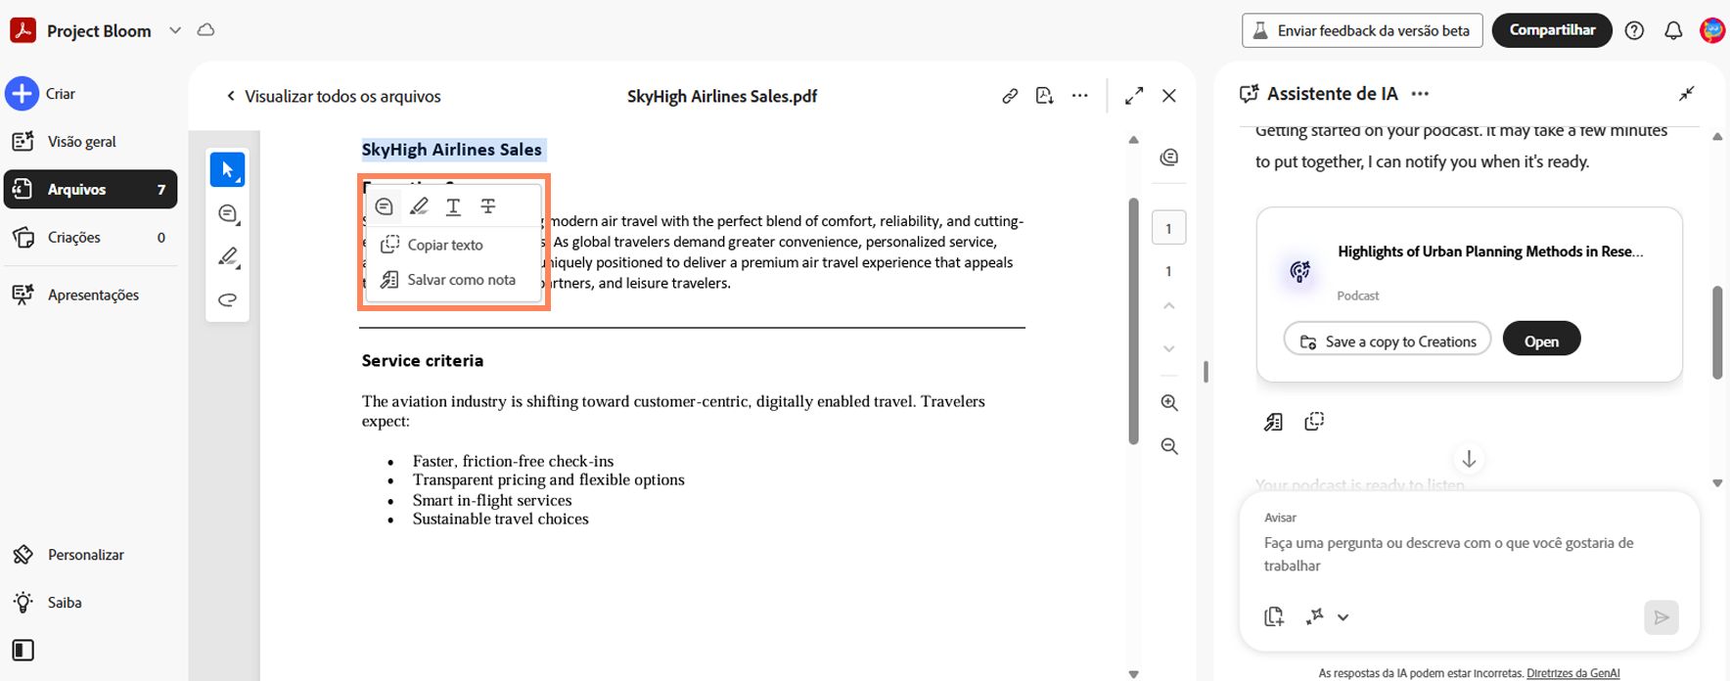
Task: Click the copy link icon in file header
Action: 1010,96
